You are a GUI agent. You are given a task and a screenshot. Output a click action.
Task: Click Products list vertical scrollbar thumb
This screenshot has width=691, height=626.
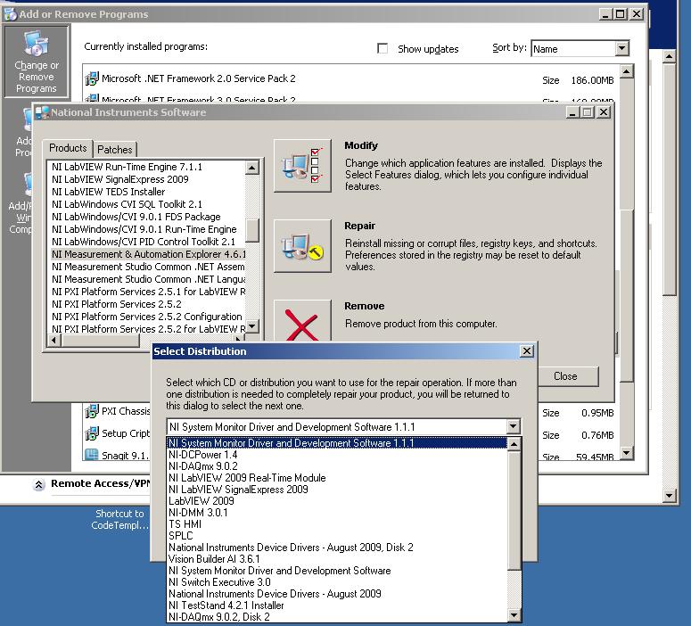click(252, 231)
